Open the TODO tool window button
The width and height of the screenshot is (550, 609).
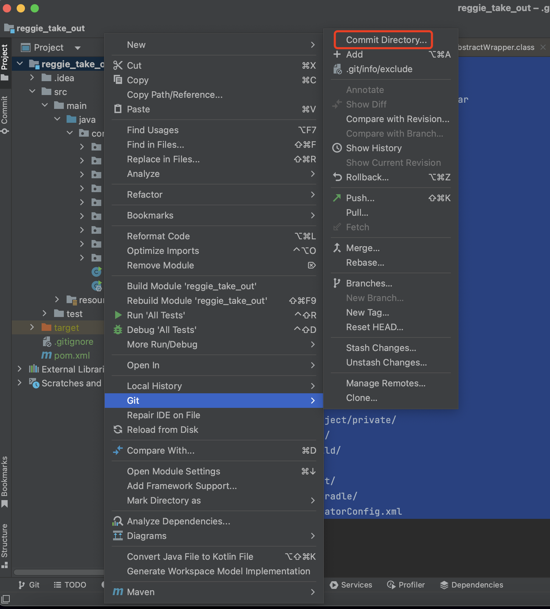[70, 585]
